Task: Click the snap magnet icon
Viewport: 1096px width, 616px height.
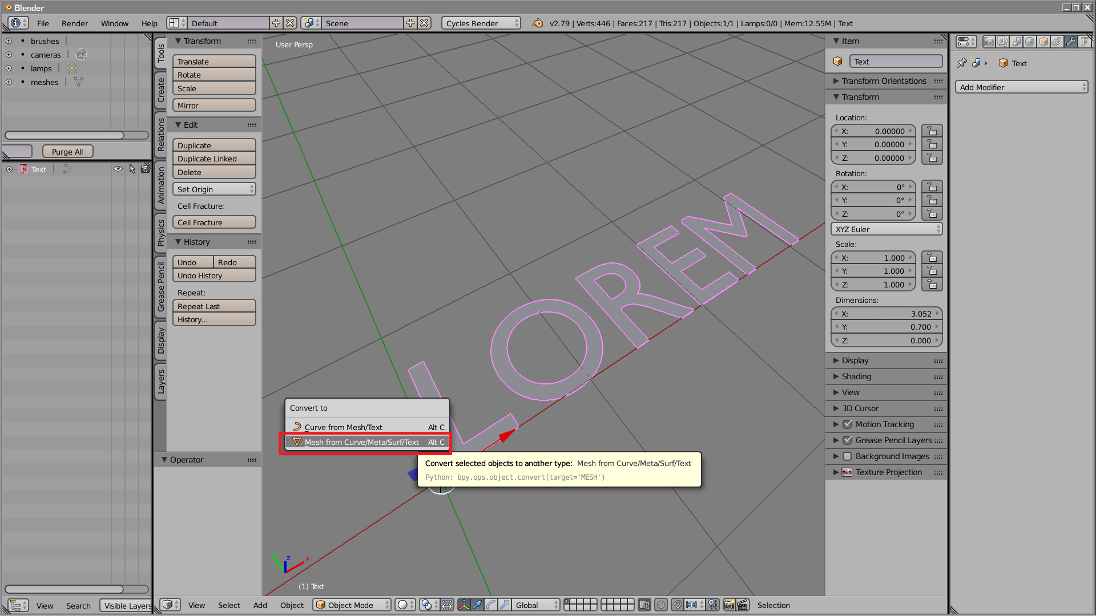Action: [x=677, y=605]
